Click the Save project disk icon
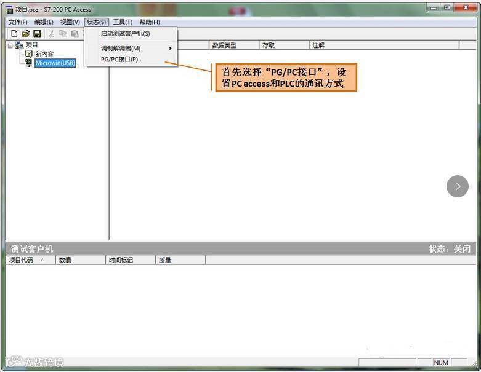The height and width of the screenshot is (372, 481). pos(37,33)
